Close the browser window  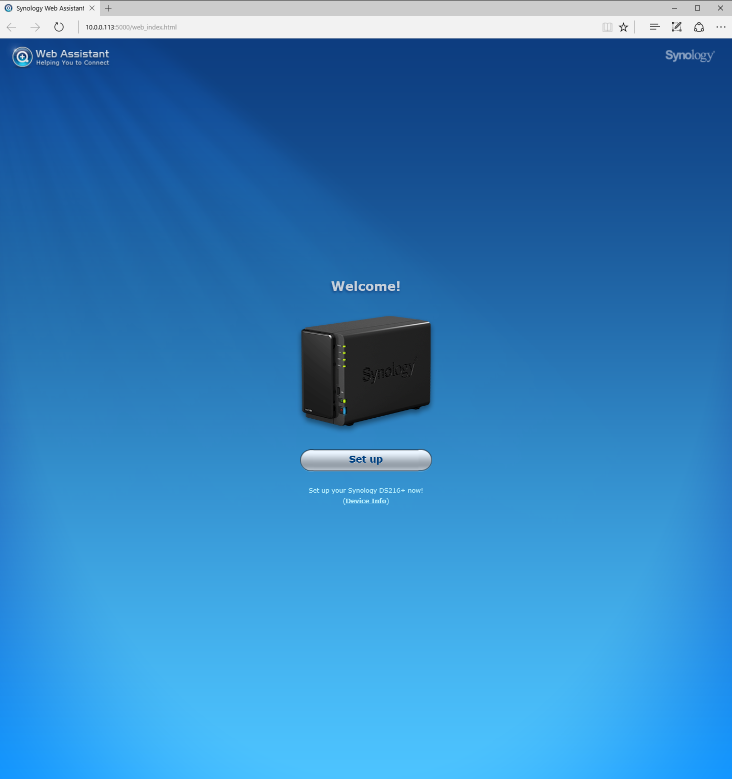(x=720, y=8)
